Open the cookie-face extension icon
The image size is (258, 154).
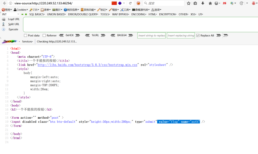click(242, 3)
